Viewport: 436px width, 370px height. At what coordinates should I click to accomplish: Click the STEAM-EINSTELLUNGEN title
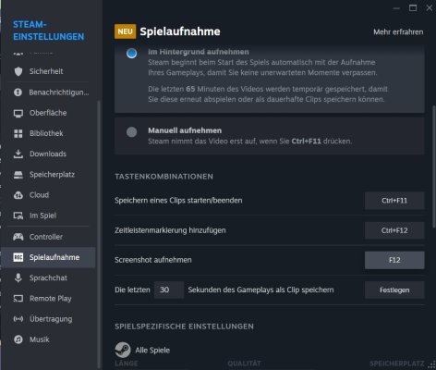[x=48, y=31]
